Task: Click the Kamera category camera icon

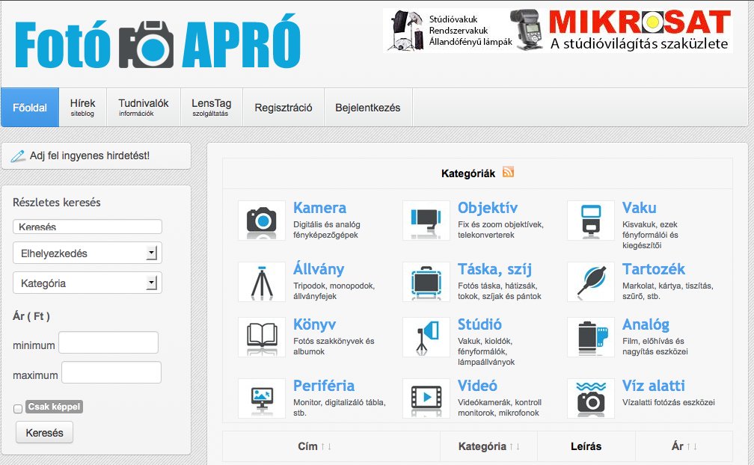Action: [262, 221]
